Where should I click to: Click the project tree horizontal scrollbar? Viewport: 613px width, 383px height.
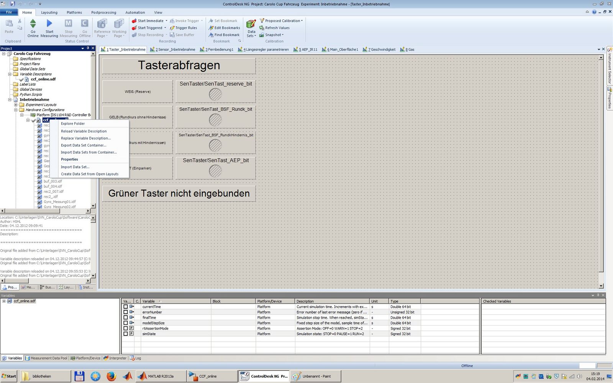[45, 211]
